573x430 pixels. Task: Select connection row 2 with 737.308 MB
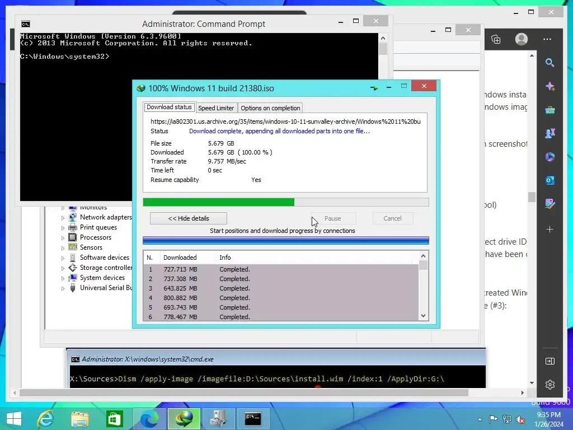point(281,279)
